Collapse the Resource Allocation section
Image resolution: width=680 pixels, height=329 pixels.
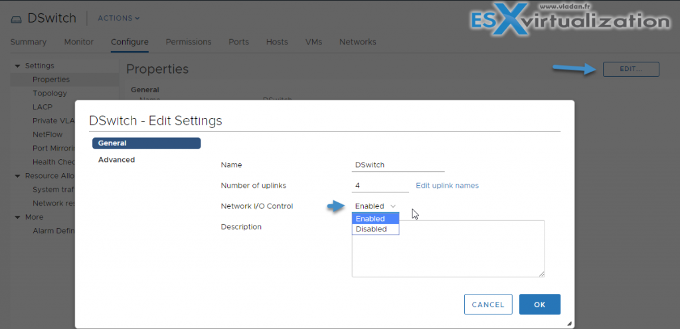pyautogui.click(x=17, y=176)
